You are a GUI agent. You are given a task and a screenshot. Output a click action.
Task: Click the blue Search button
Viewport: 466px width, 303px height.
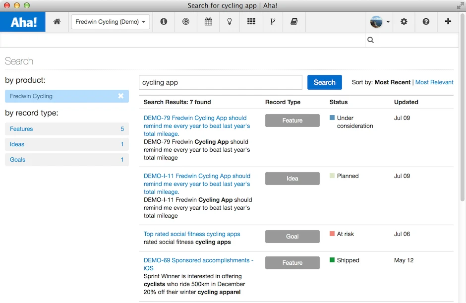(x=325, y=82)
